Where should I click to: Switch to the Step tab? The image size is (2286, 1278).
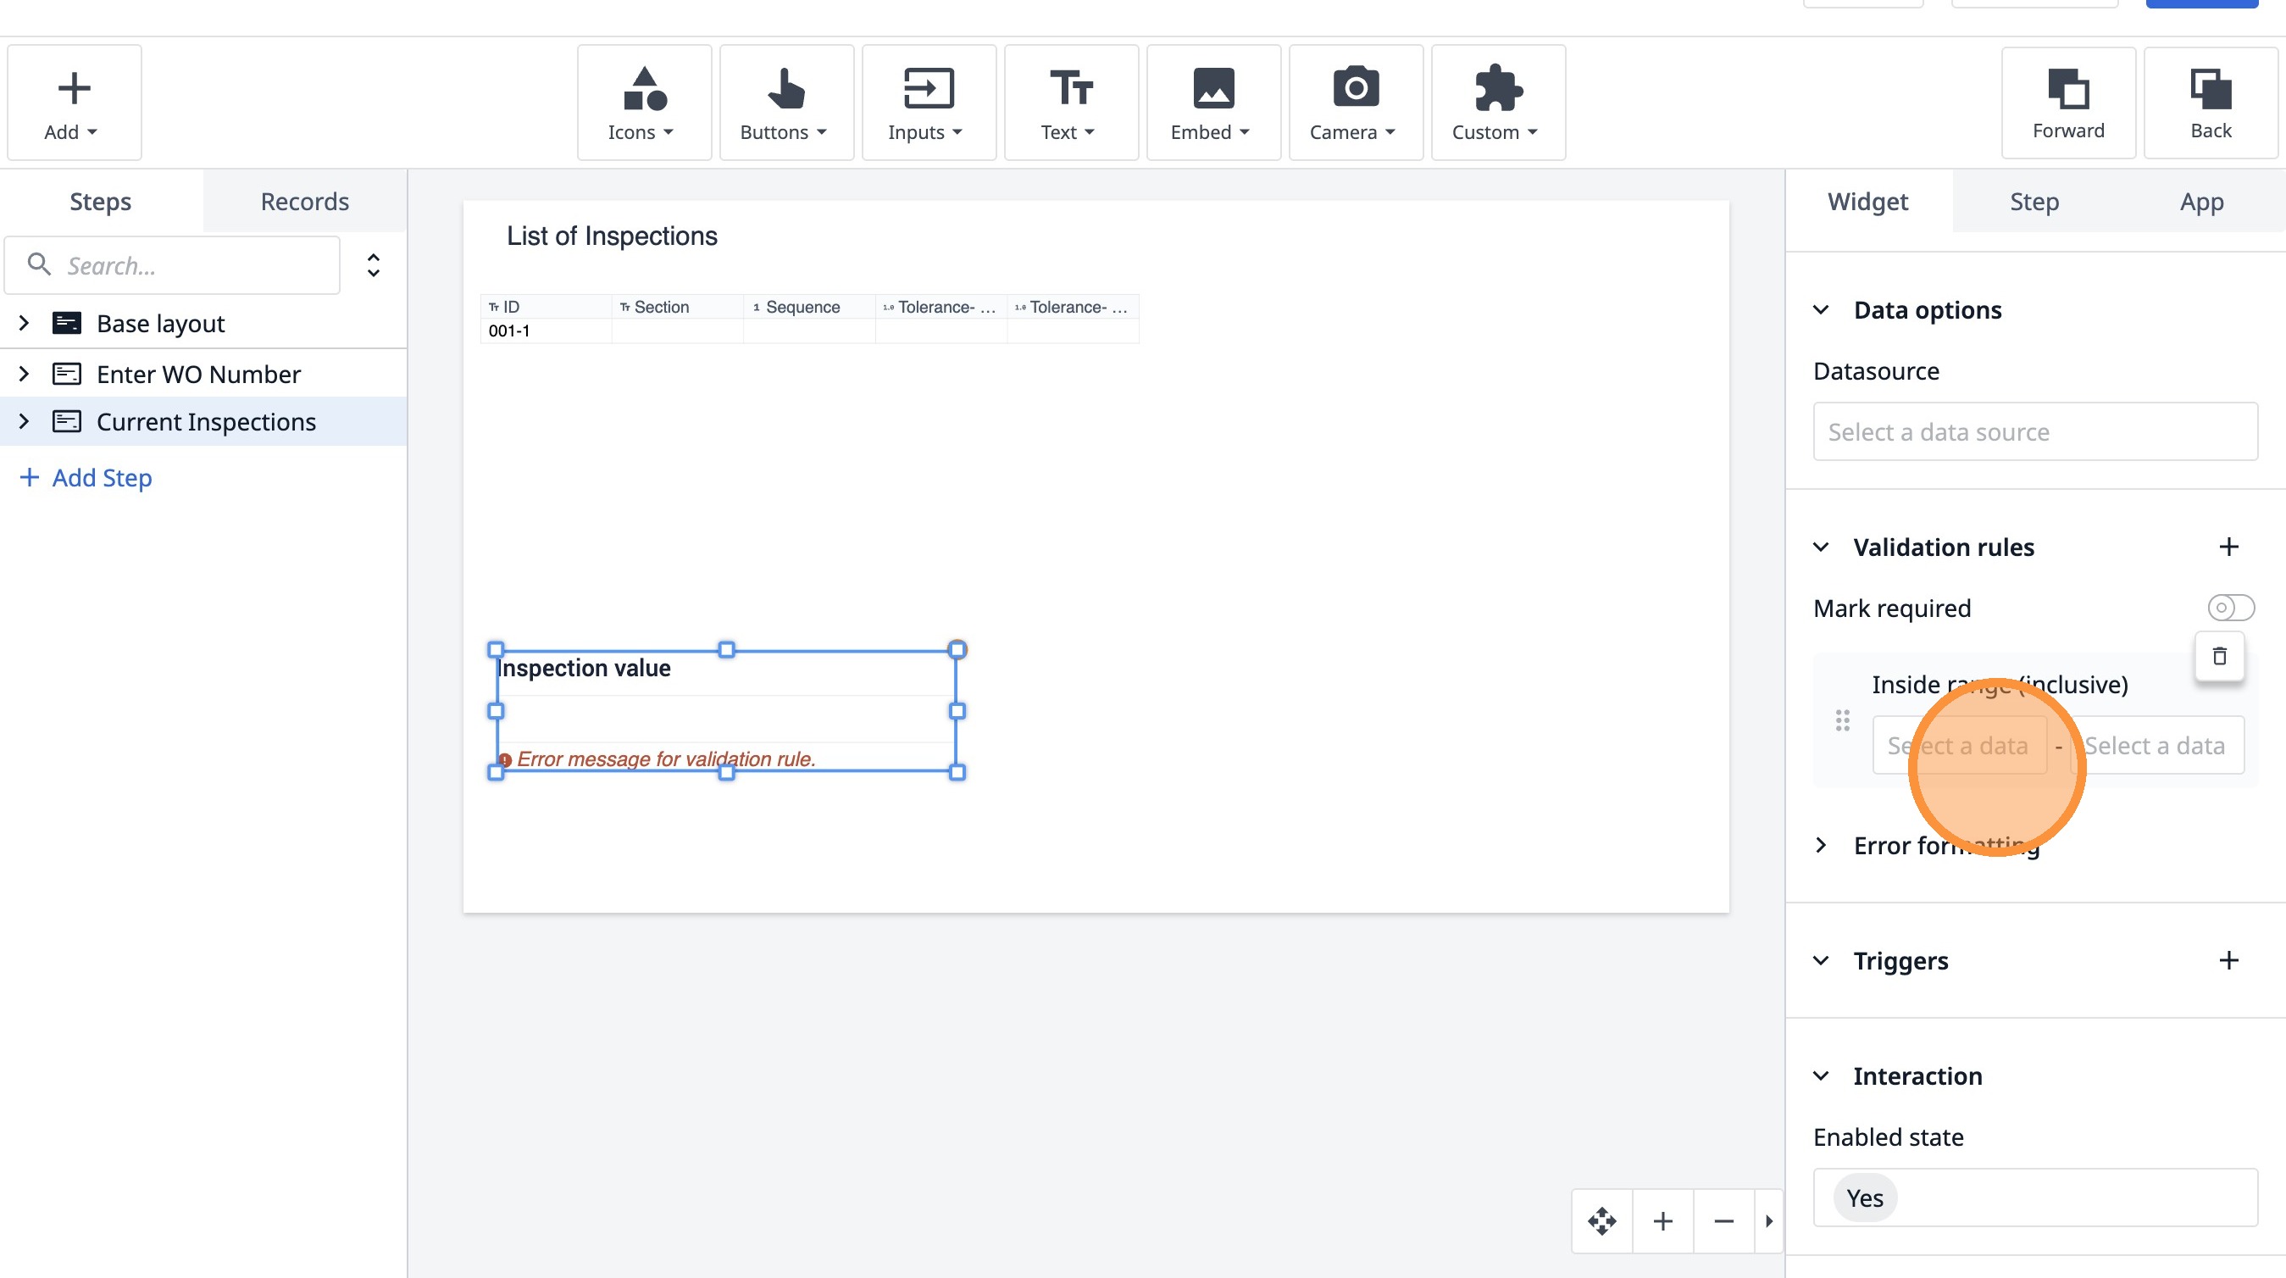point(2034,202)
